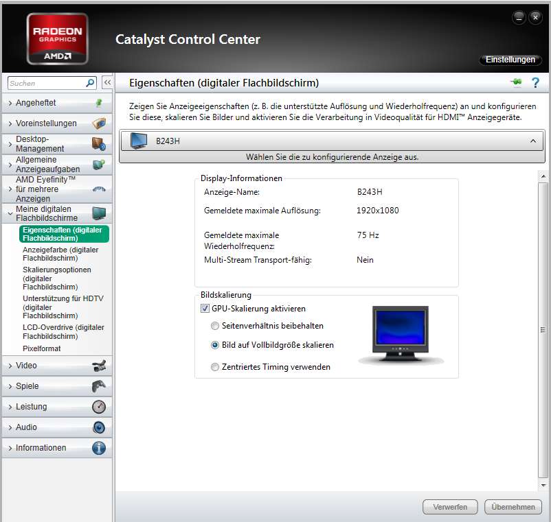The image size is (551, 522).
Task: Click the 1920x1080 maximum resolution value
Action: [x=377, y=211]
